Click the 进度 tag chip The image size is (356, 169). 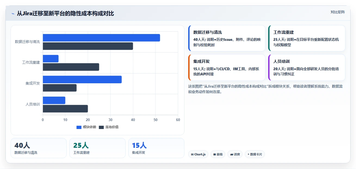pos(235,154)
